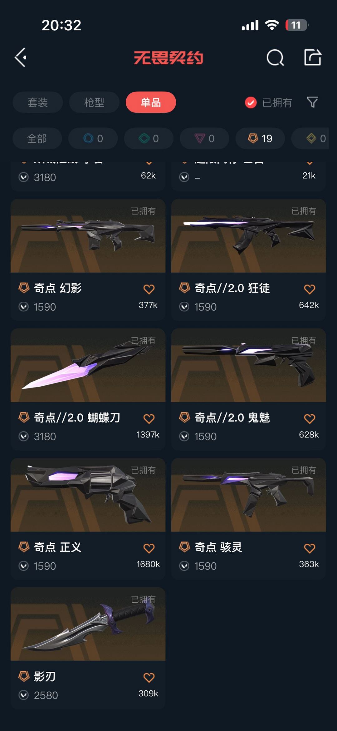Toggle heart on 奇点//2.0 鬼魅

pyautogui.click(x=310, y=419)
